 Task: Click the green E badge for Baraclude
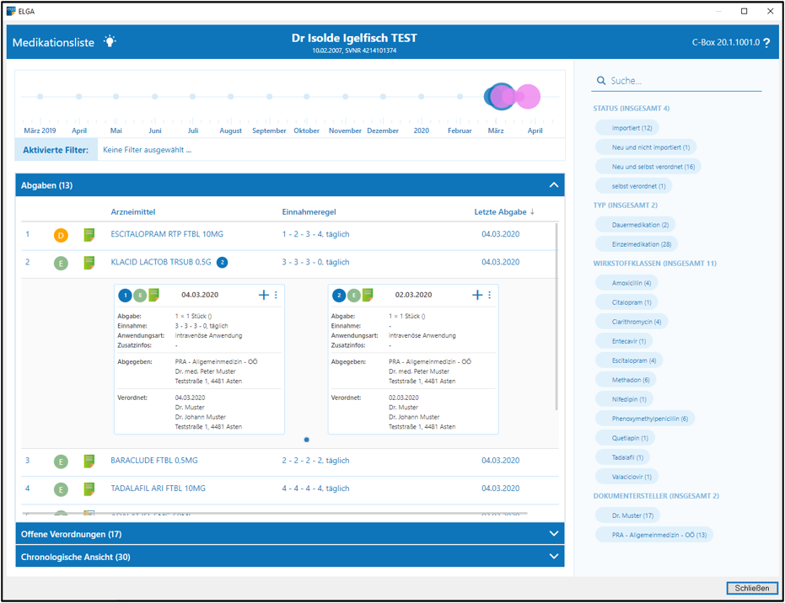(x=61, y=462)
